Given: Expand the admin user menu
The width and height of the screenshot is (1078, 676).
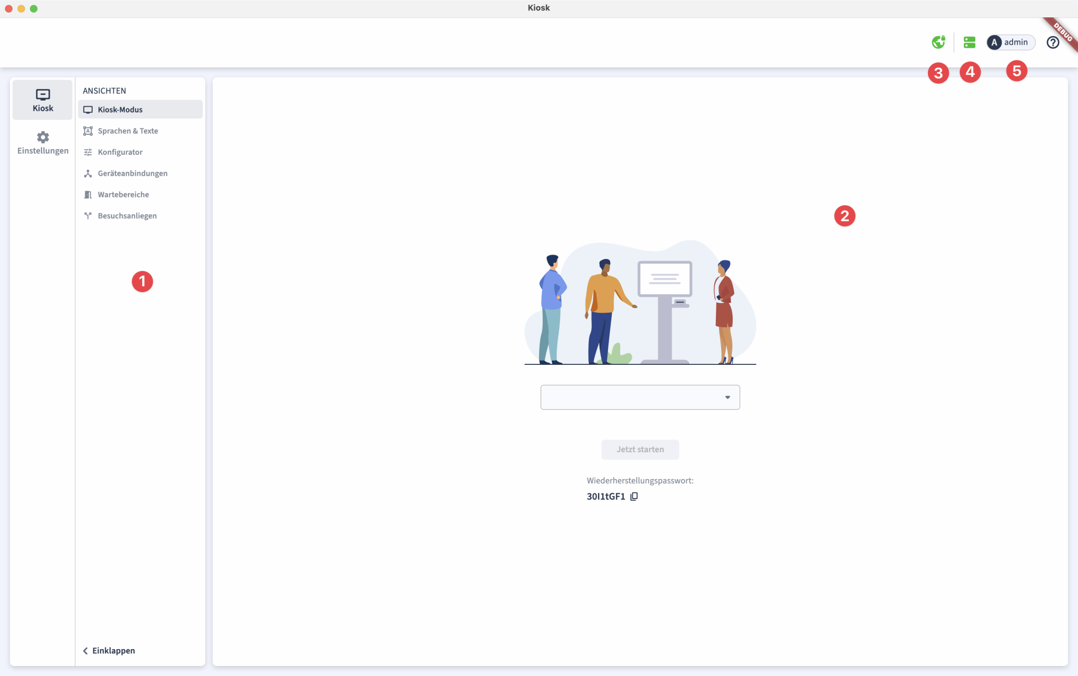Looking at the screenshot, I should pyautogui.click(x=1015, y=42).
